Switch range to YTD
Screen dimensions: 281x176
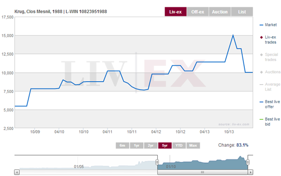(179, 145)
